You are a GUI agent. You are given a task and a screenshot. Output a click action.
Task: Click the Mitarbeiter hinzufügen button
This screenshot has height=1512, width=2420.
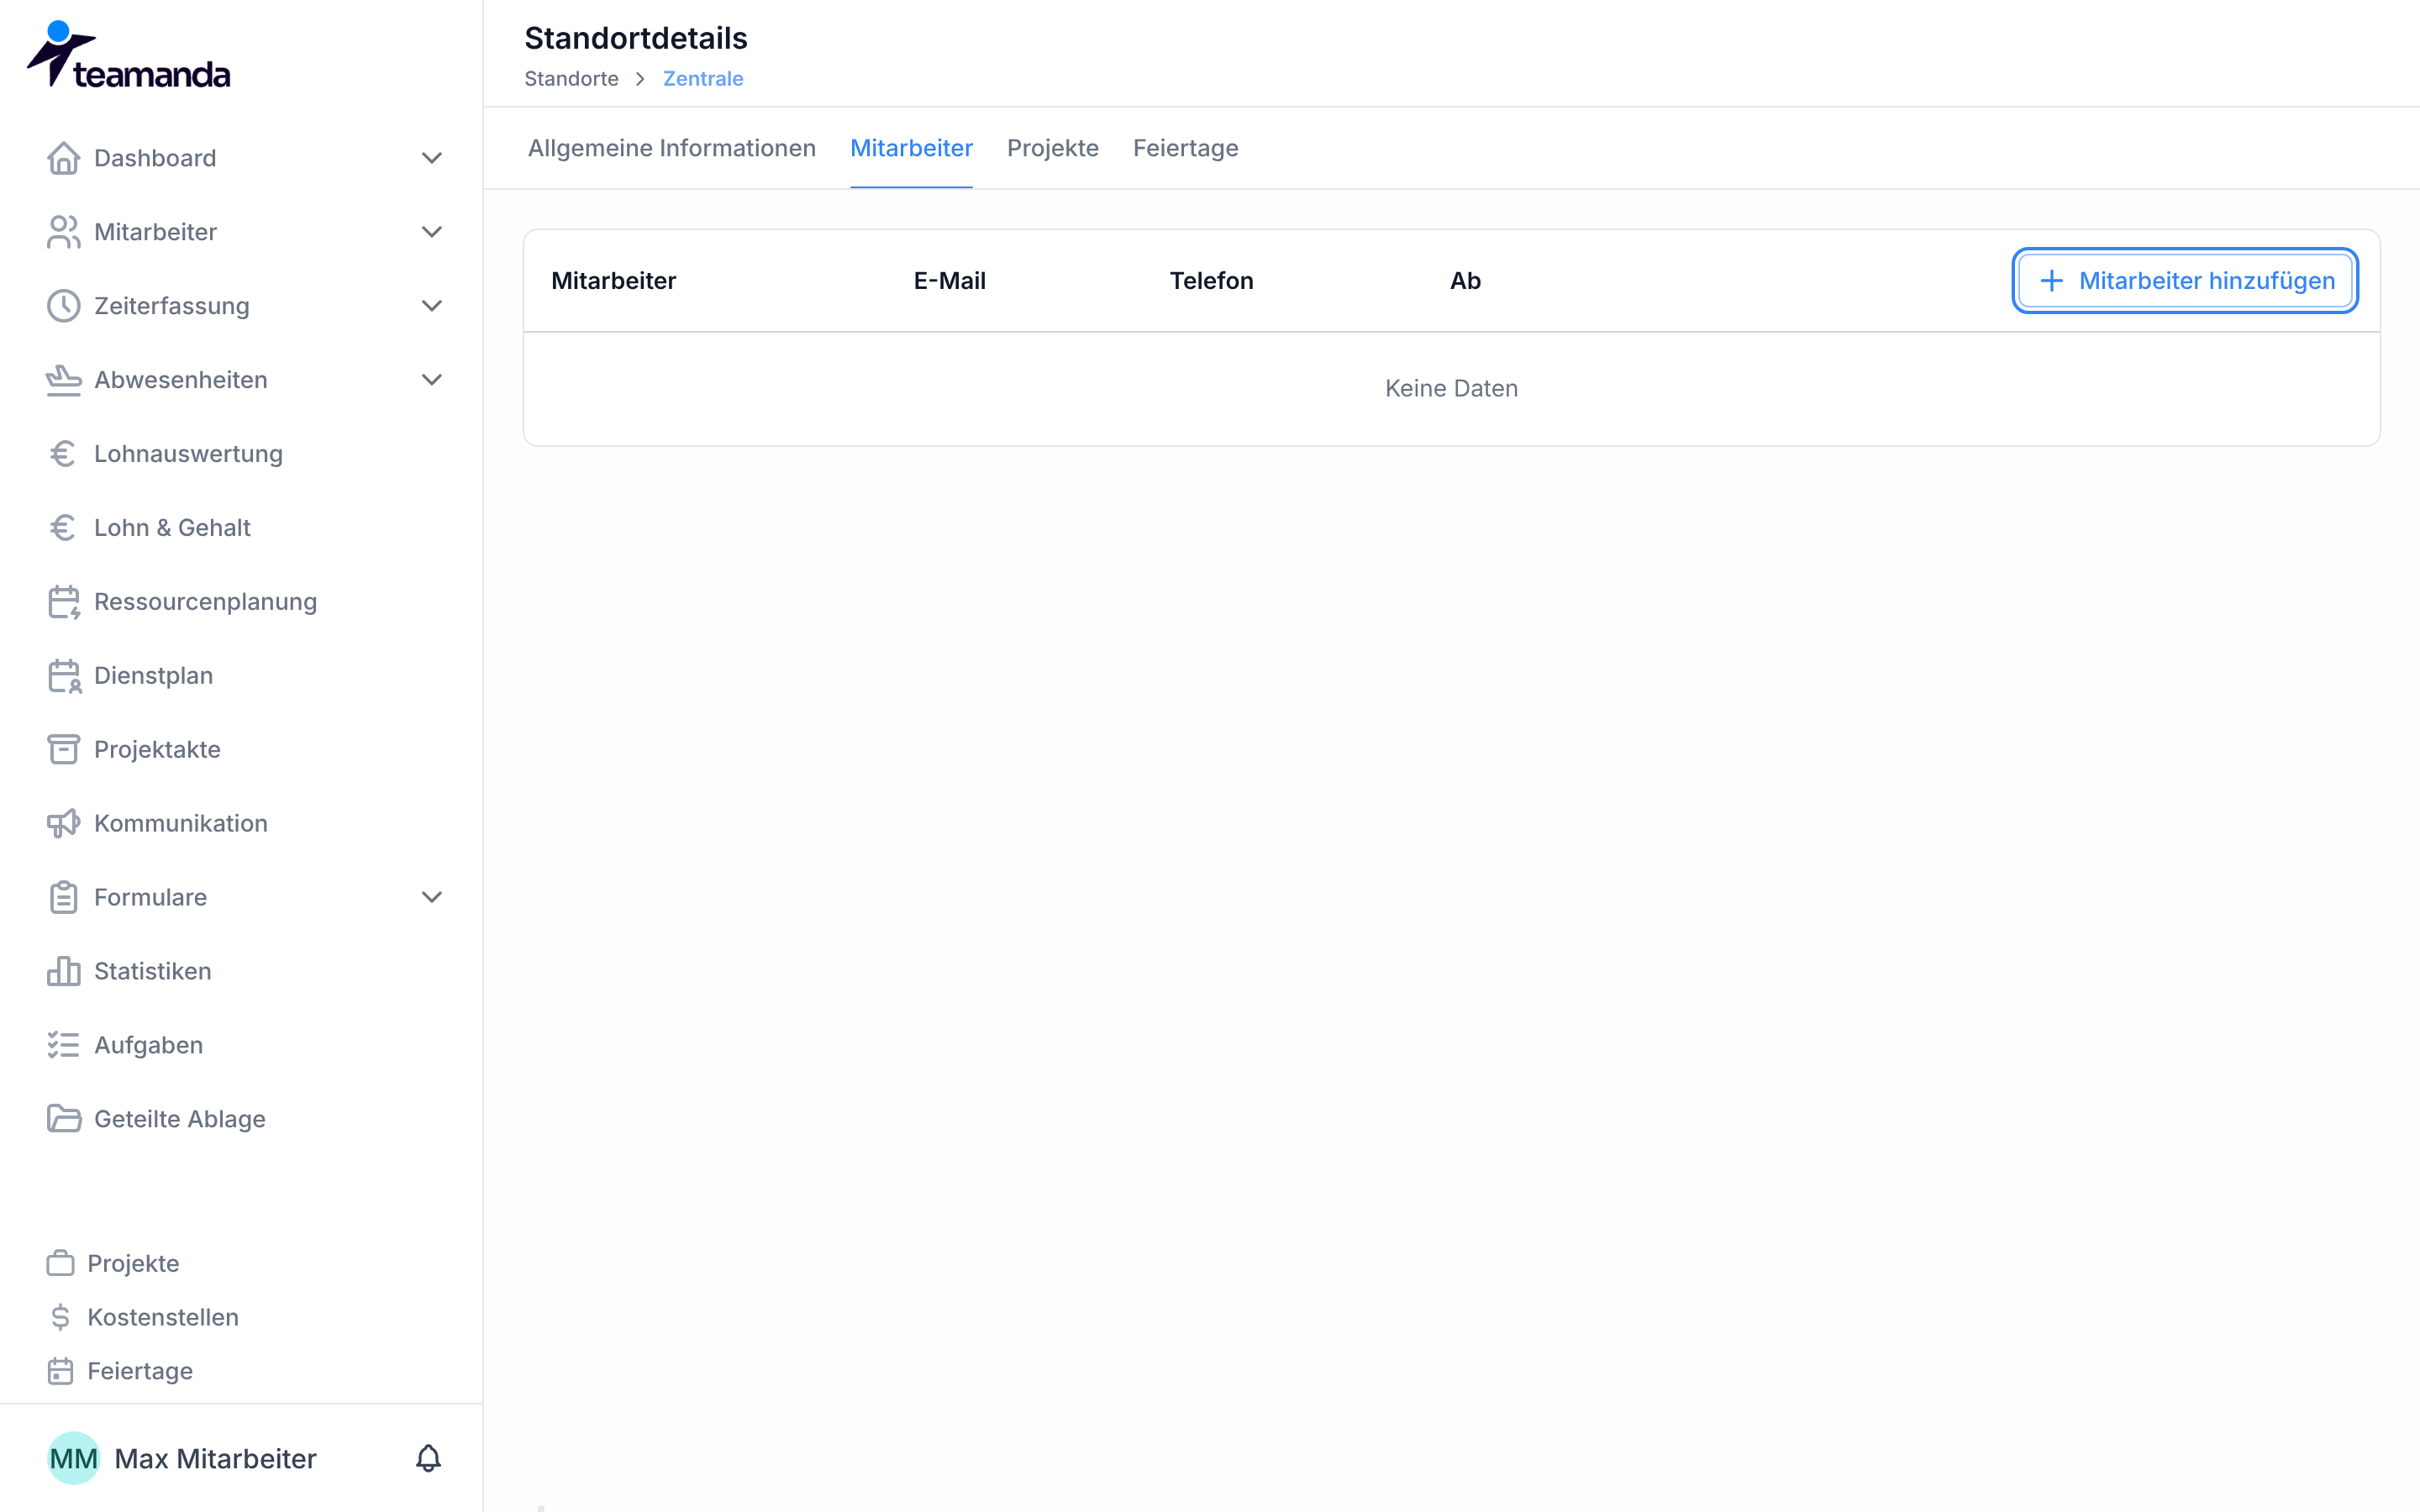click(x=2185, y=281)
